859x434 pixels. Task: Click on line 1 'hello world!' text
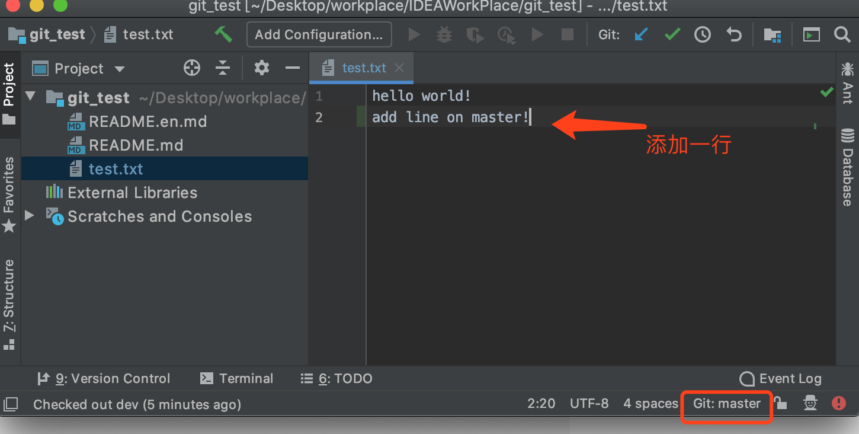pyautogui.click(x=421, y=95)
